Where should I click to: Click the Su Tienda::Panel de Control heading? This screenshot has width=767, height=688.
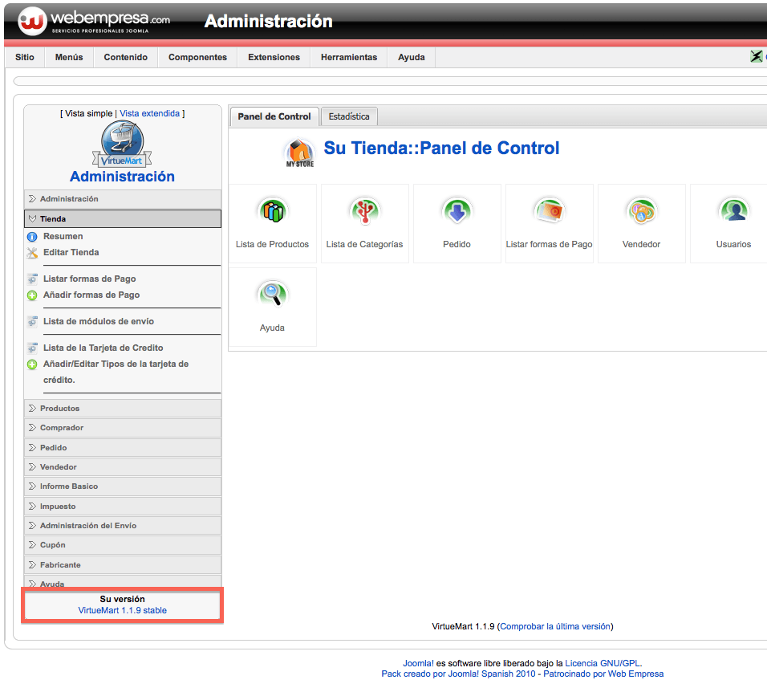pyautogui.click(x=441, y=149)
